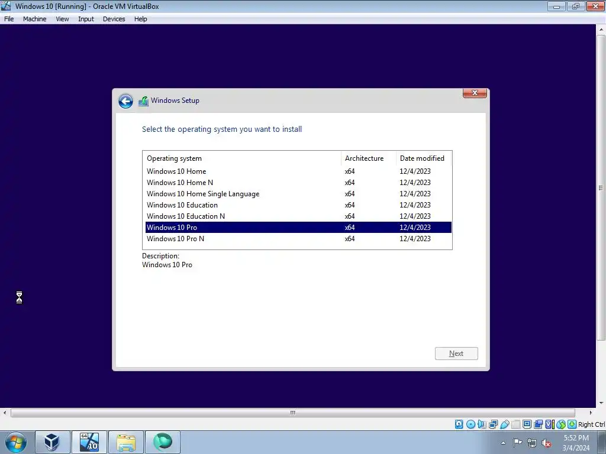Click the mouse integration status icon
This screenshot has height=454, width=606.
561,424
